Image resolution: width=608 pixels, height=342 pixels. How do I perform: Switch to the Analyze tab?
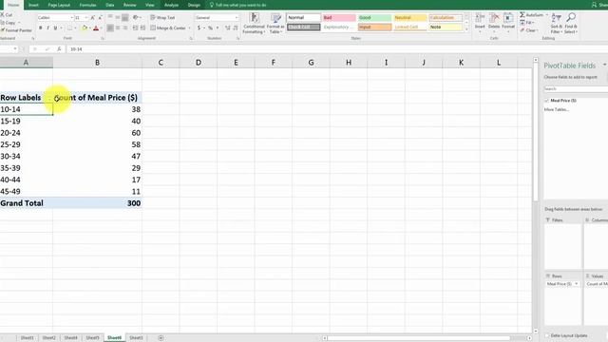pyautogui.click(x=171, y=5)
